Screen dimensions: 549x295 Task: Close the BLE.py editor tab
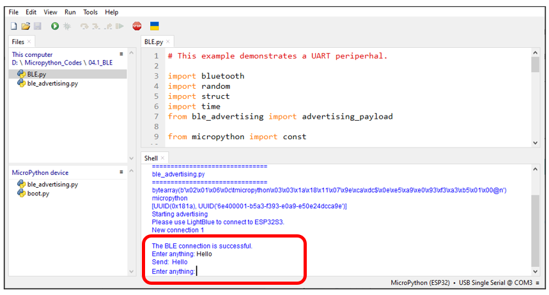click(x=168, y=42)
